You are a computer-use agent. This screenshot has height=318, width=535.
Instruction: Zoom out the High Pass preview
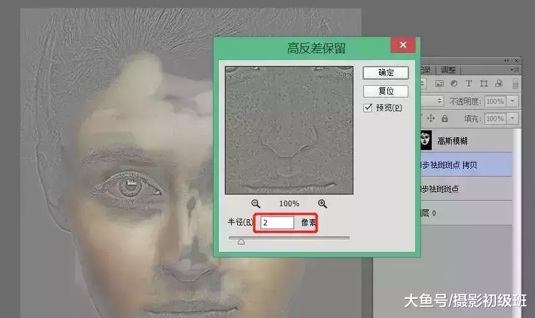[256, 204]
